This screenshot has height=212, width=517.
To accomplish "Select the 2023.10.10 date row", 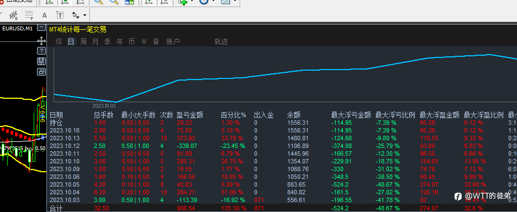I will point(65,161).
